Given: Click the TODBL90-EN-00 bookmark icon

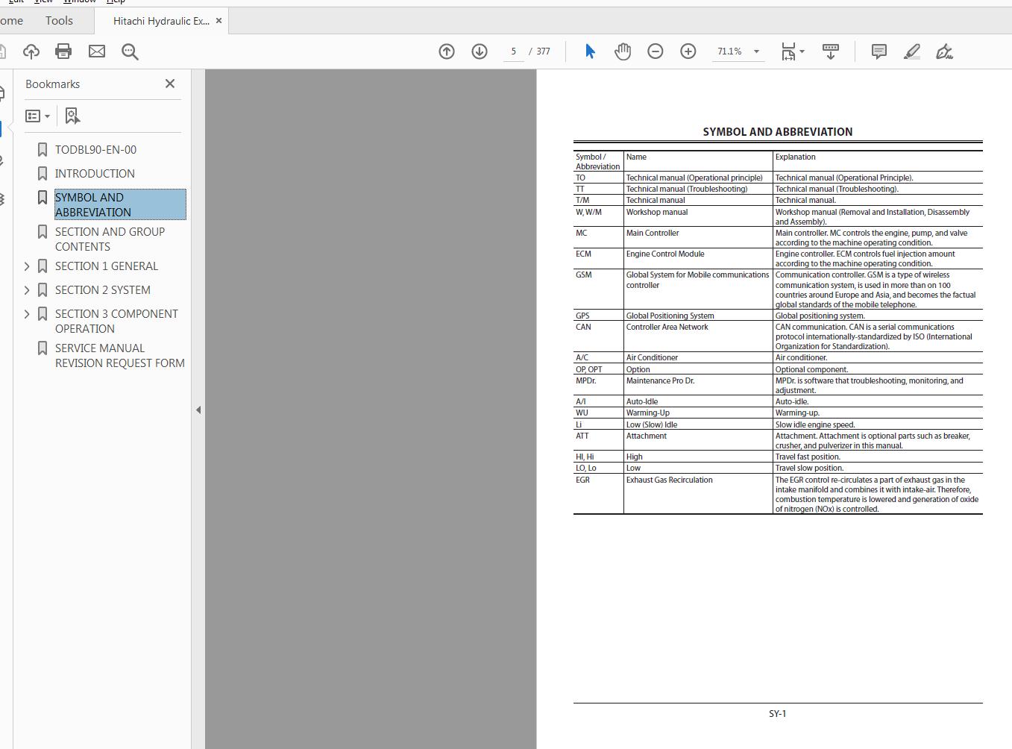Looking at the screenshot, I should pyautogui.click(x=43, y=150).
